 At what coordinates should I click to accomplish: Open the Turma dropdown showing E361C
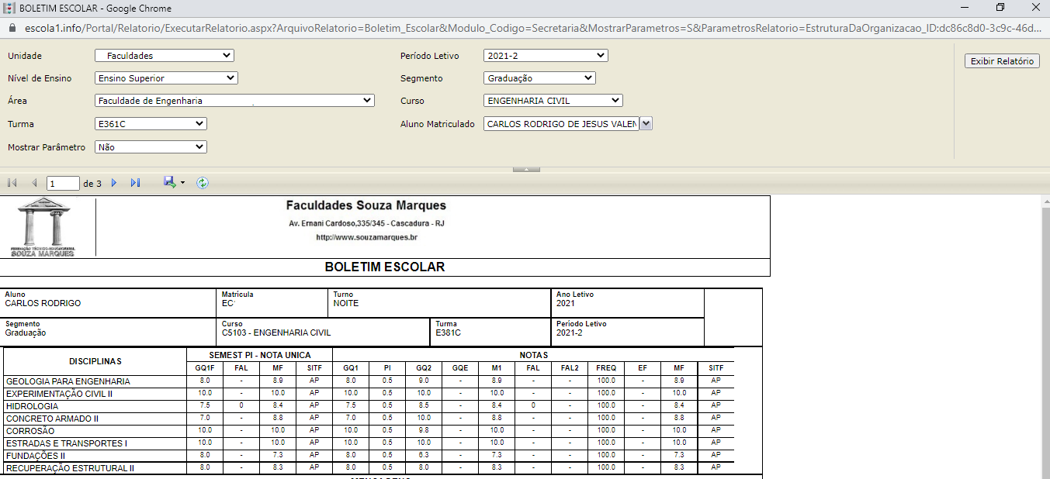click(151, 124)
